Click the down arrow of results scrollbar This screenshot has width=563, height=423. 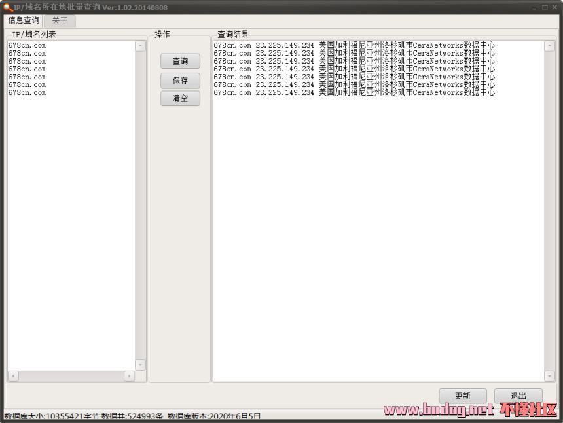[x=549, y=376]
